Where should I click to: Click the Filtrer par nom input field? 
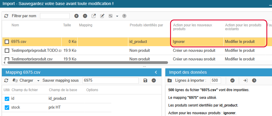(55, 16)
